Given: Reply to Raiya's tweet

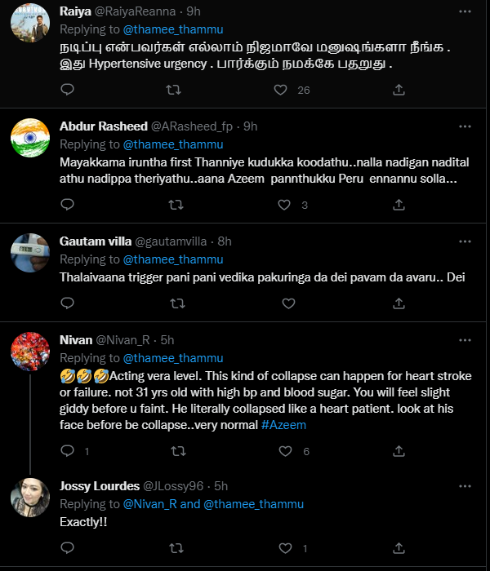Looking at the screenshot, I should (x=68, y=90).
